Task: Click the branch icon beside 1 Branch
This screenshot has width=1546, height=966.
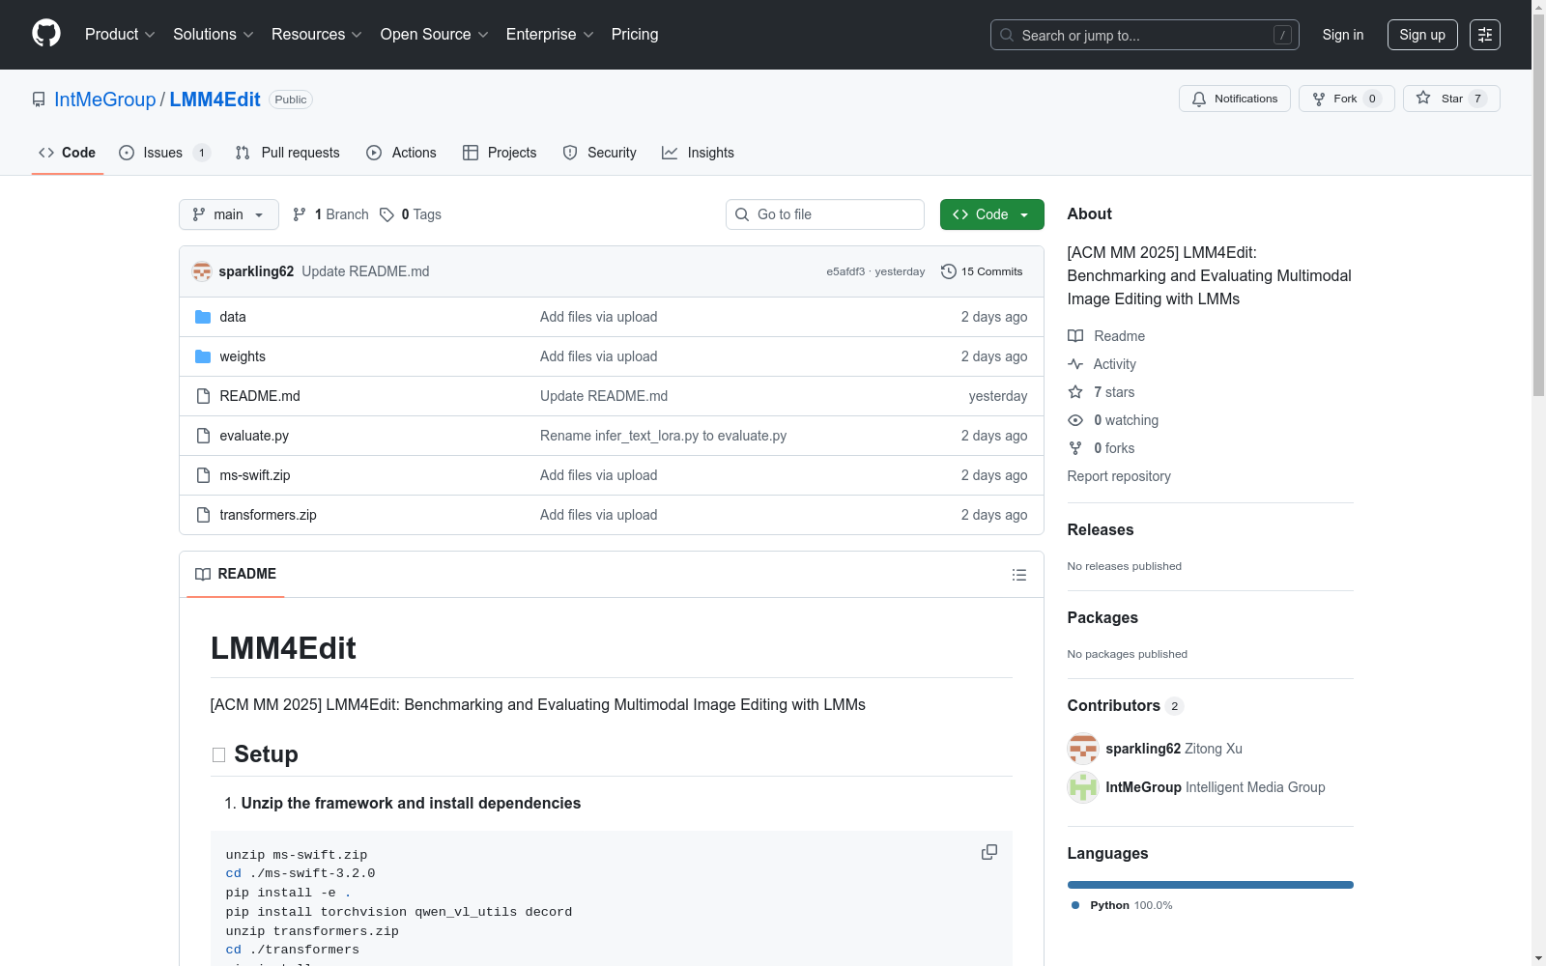Action: [x=300, y=214]
